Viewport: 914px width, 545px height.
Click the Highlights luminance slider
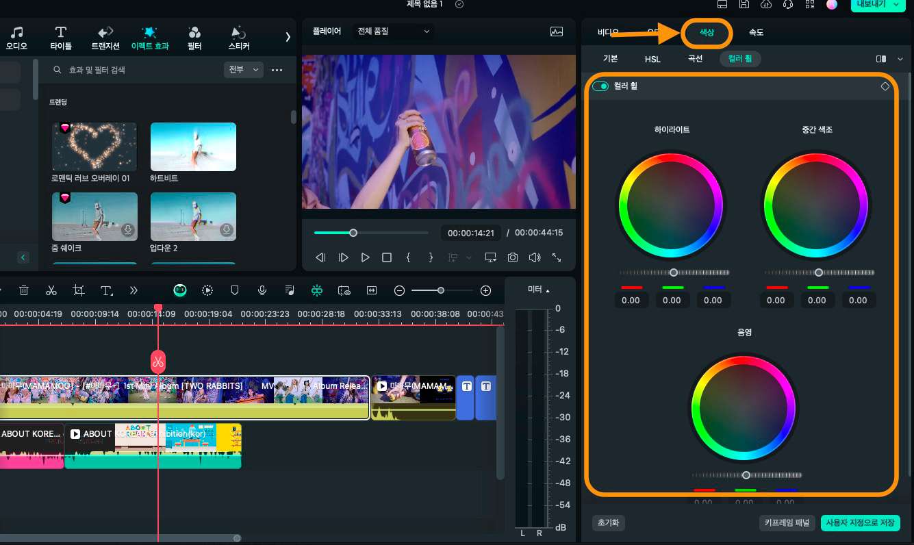[674, 272]
